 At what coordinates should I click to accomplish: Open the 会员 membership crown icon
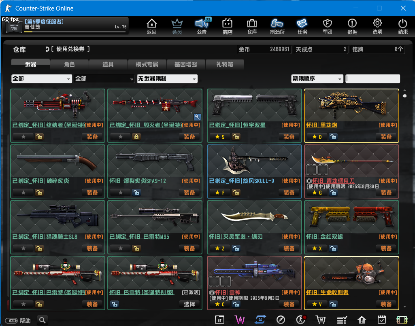177,26
